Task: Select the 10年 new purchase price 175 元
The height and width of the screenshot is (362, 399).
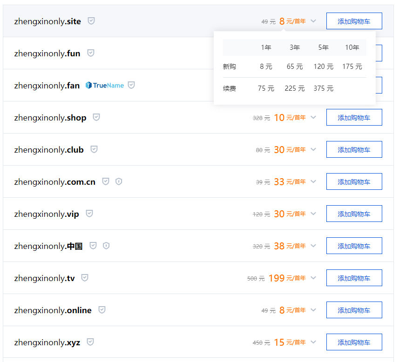Action: click(352, 67)
